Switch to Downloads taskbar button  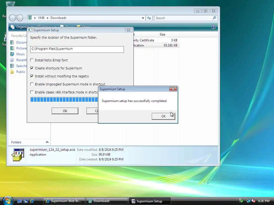tap(107, 201)
